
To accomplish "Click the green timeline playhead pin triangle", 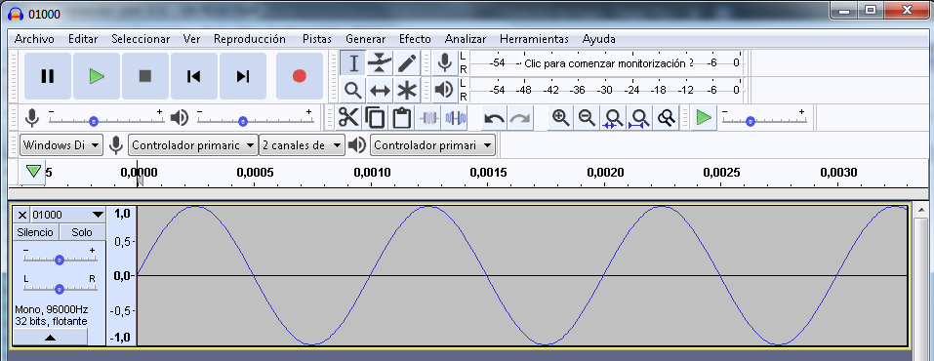I will pos(34,172).
